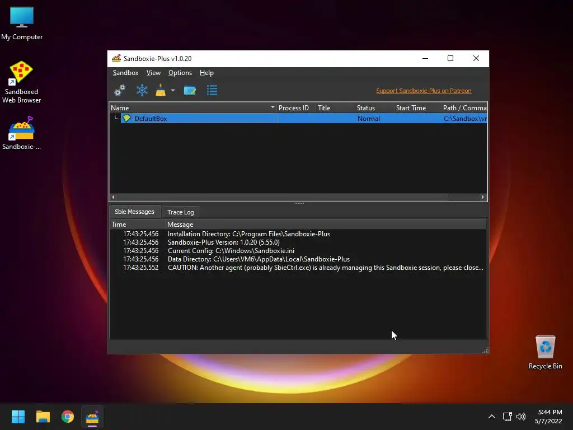Click the Message column header
The image size is (573, 430).
pyautogui.click(x=326, y=224)
